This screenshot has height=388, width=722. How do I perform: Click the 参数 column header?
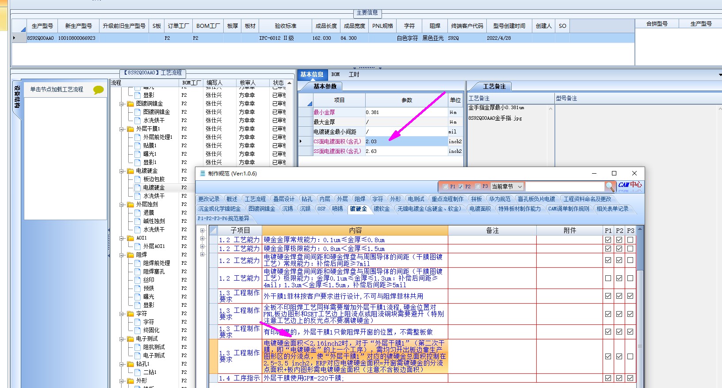(x=407, y=100)
